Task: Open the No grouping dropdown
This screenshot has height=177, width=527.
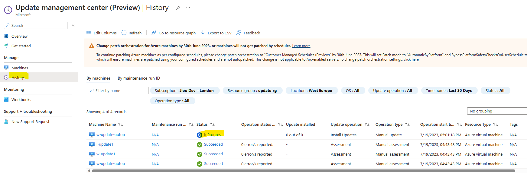Action: pos(497,111)
